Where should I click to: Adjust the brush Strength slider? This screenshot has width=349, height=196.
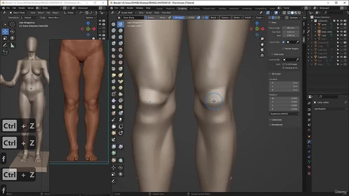pyautogui.click(x=184, y=17)
